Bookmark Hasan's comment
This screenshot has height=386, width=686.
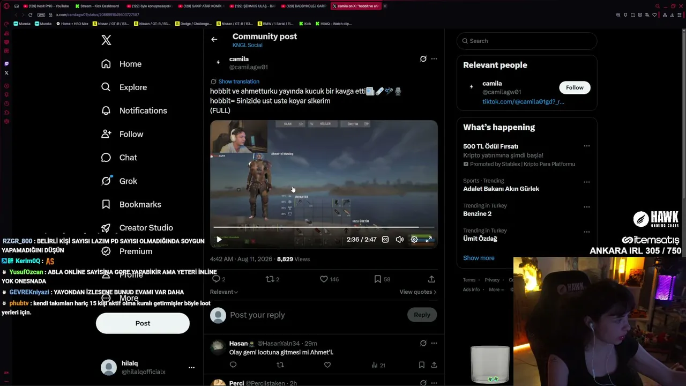[422, 365]
